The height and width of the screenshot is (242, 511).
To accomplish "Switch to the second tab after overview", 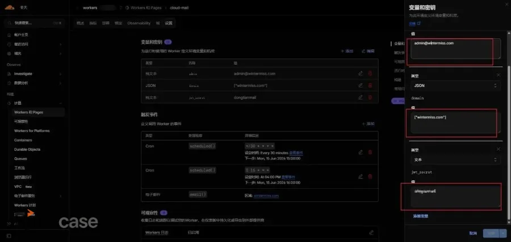I will [x=93, y=23].
